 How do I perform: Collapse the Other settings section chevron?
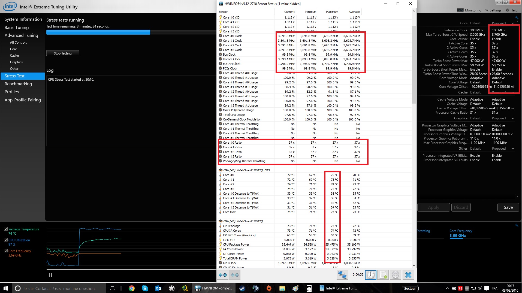click(x=513, y=149)
